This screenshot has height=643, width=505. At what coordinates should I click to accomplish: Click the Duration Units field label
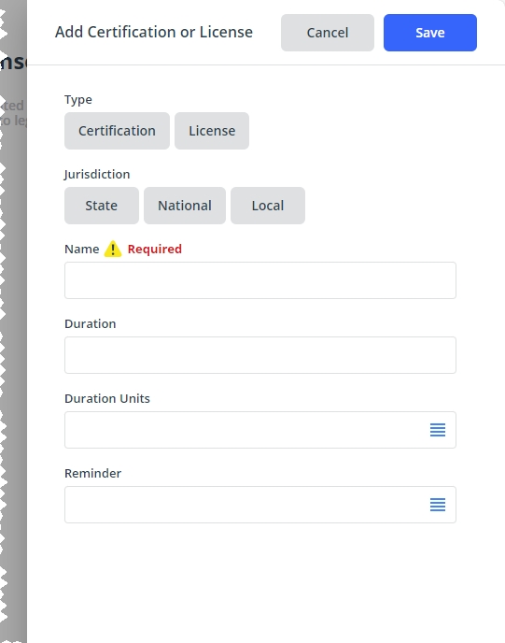[x=107, y=398]
